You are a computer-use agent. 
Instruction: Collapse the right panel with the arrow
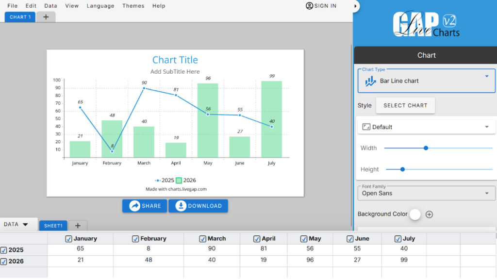click(356, 6)
